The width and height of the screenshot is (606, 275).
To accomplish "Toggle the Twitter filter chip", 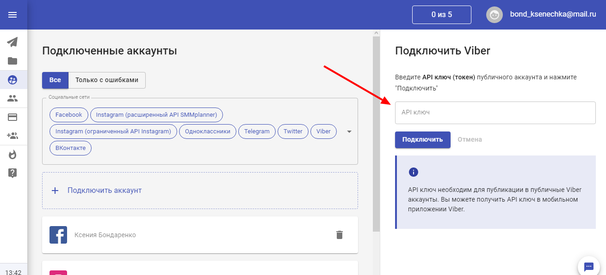I will [x=293, y=132].
